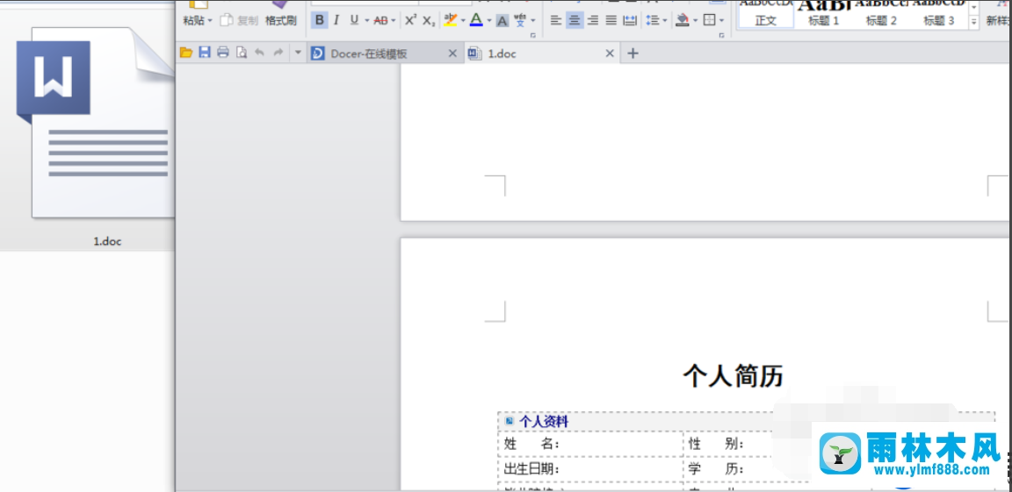Click the 出生日期: table cell
Image resolution: width=1012 pixels, height=492 pixels.
[590, 469]
